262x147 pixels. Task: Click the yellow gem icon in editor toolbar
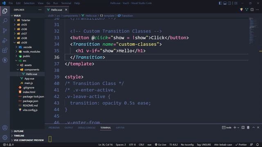pos(241,10)
